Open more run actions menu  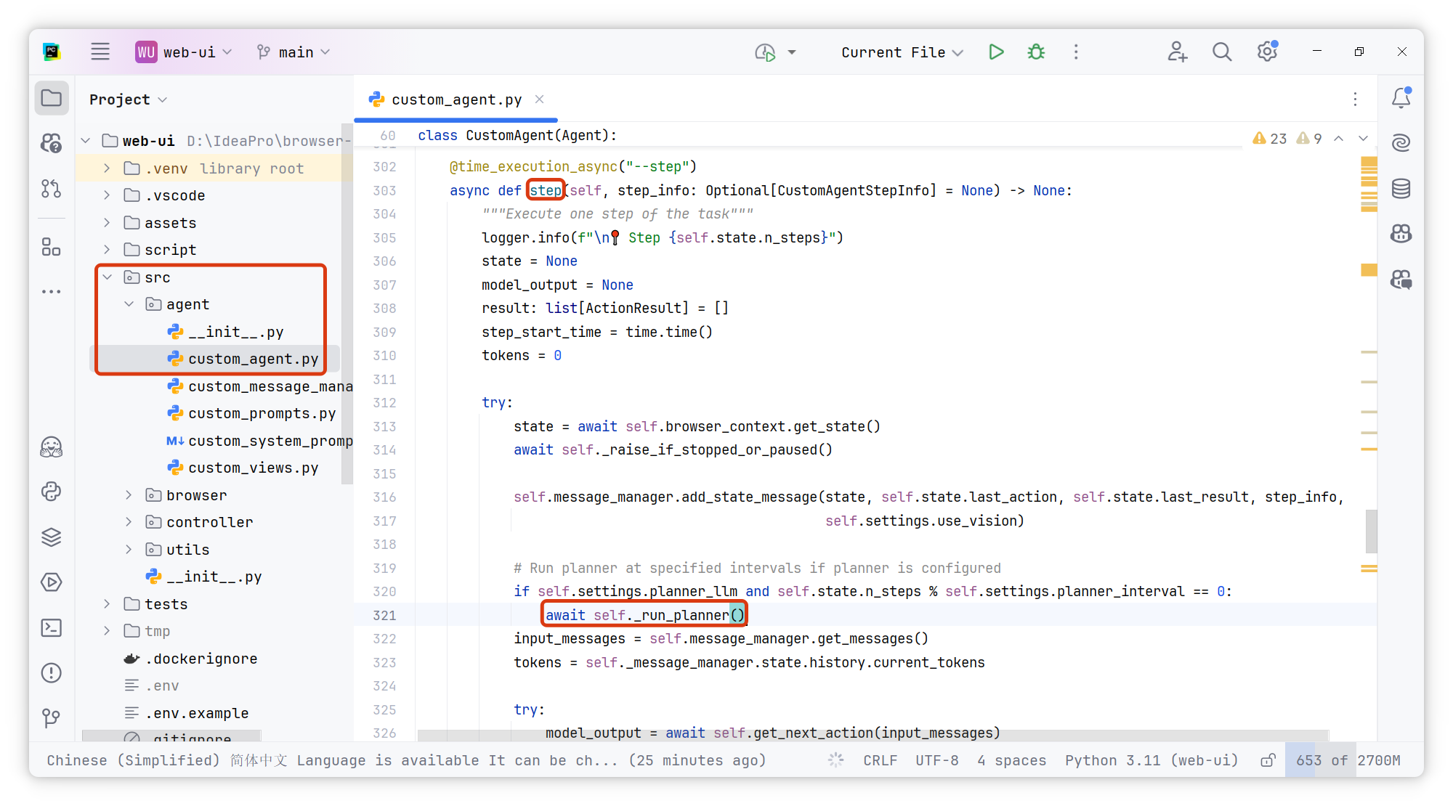click(x=1077, y=52)
